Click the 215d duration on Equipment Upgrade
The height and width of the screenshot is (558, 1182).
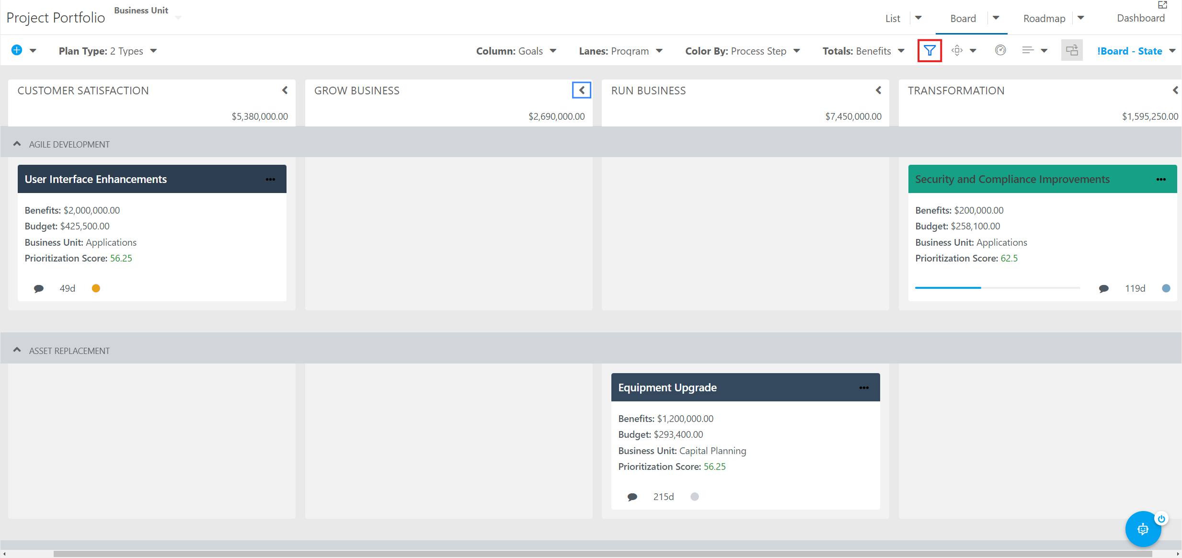(664, 497)
